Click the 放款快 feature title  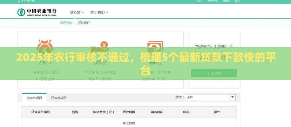click(100, 63)
